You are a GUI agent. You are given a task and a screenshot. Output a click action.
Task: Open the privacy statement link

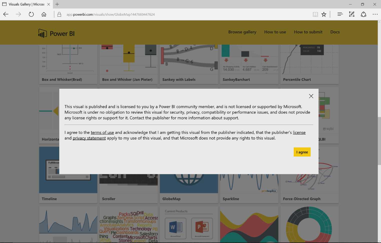click(x=89, y=138)
